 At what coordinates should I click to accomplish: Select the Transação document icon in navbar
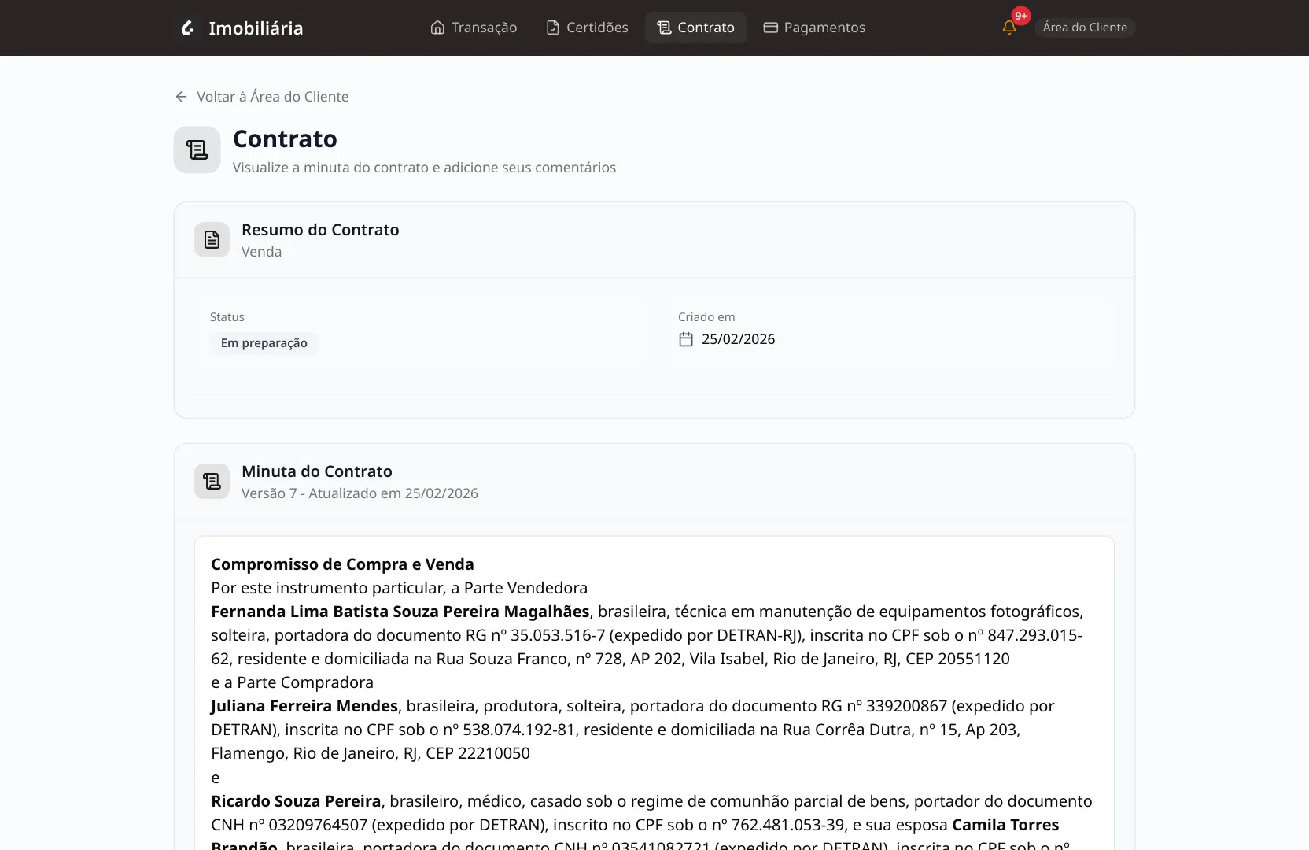tap(437, 27)
